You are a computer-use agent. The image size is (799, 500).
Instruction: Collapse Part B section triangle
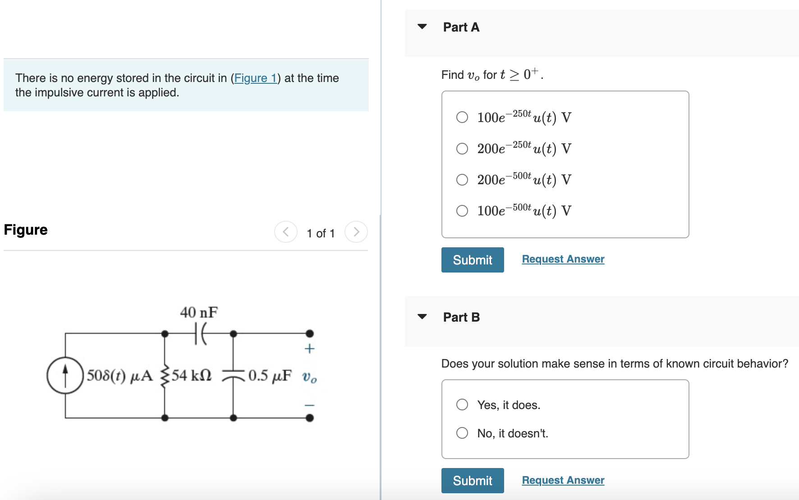click(x=422, y=317)
